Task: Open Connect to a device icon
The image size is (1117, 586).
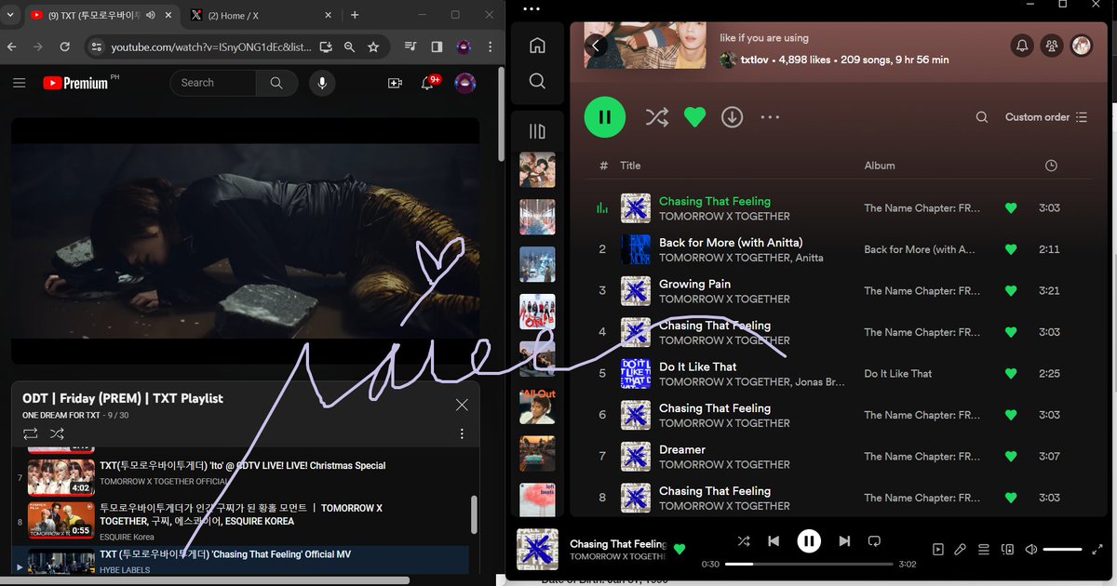Action: [x=1007, y=550]
